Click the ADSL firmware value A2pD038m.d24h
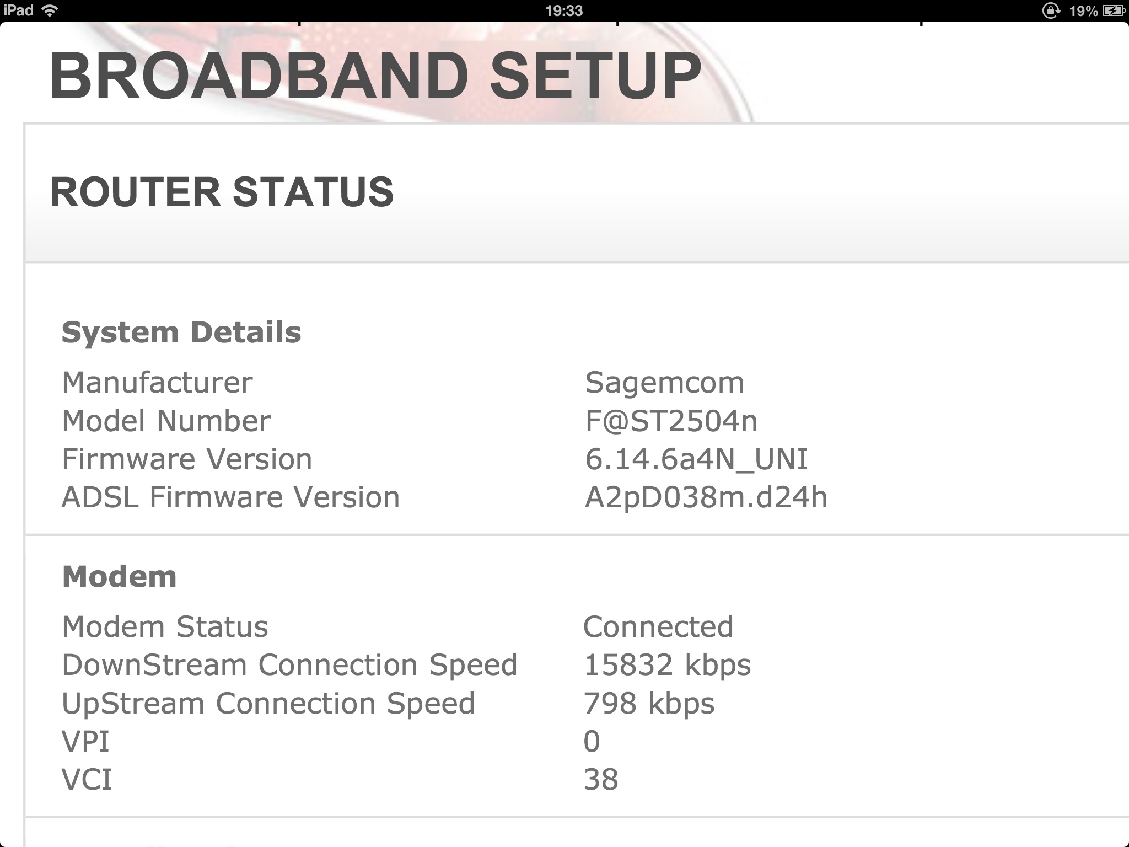This screenshot has width=1129, height=847. (x=706, y=497)
